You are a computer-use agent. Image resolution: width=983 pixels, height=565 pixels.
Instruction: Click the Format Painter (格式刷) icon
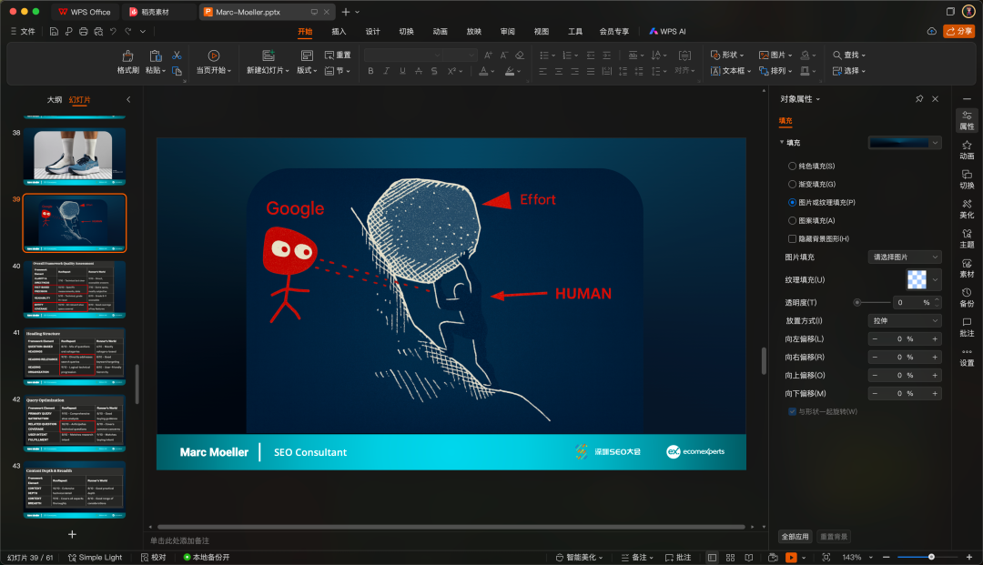(128, 55)
